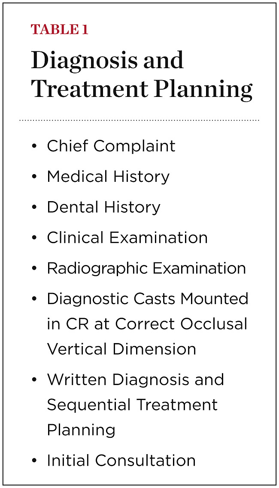Click the bullet beside Diagnostic Casts Mounted
279x488 pixels.
(x=34, y=299)
